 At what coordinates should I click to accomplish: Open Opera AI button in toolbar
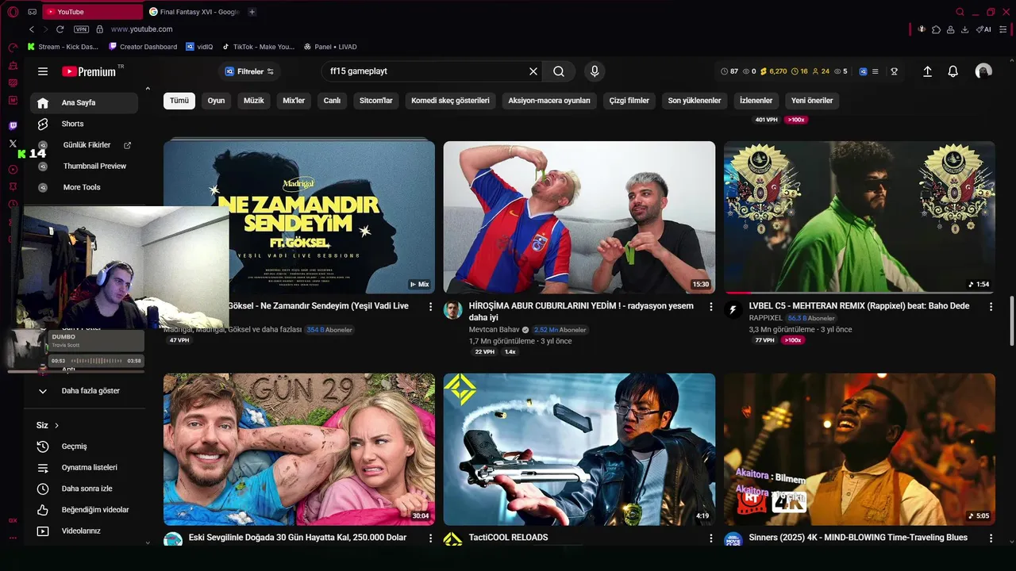[x=984, y=29]
